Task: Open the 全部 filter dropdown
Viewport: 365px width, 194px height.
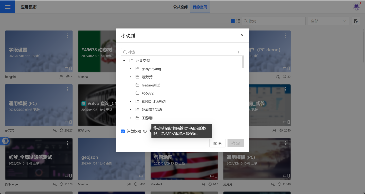Action: [328, 21]
